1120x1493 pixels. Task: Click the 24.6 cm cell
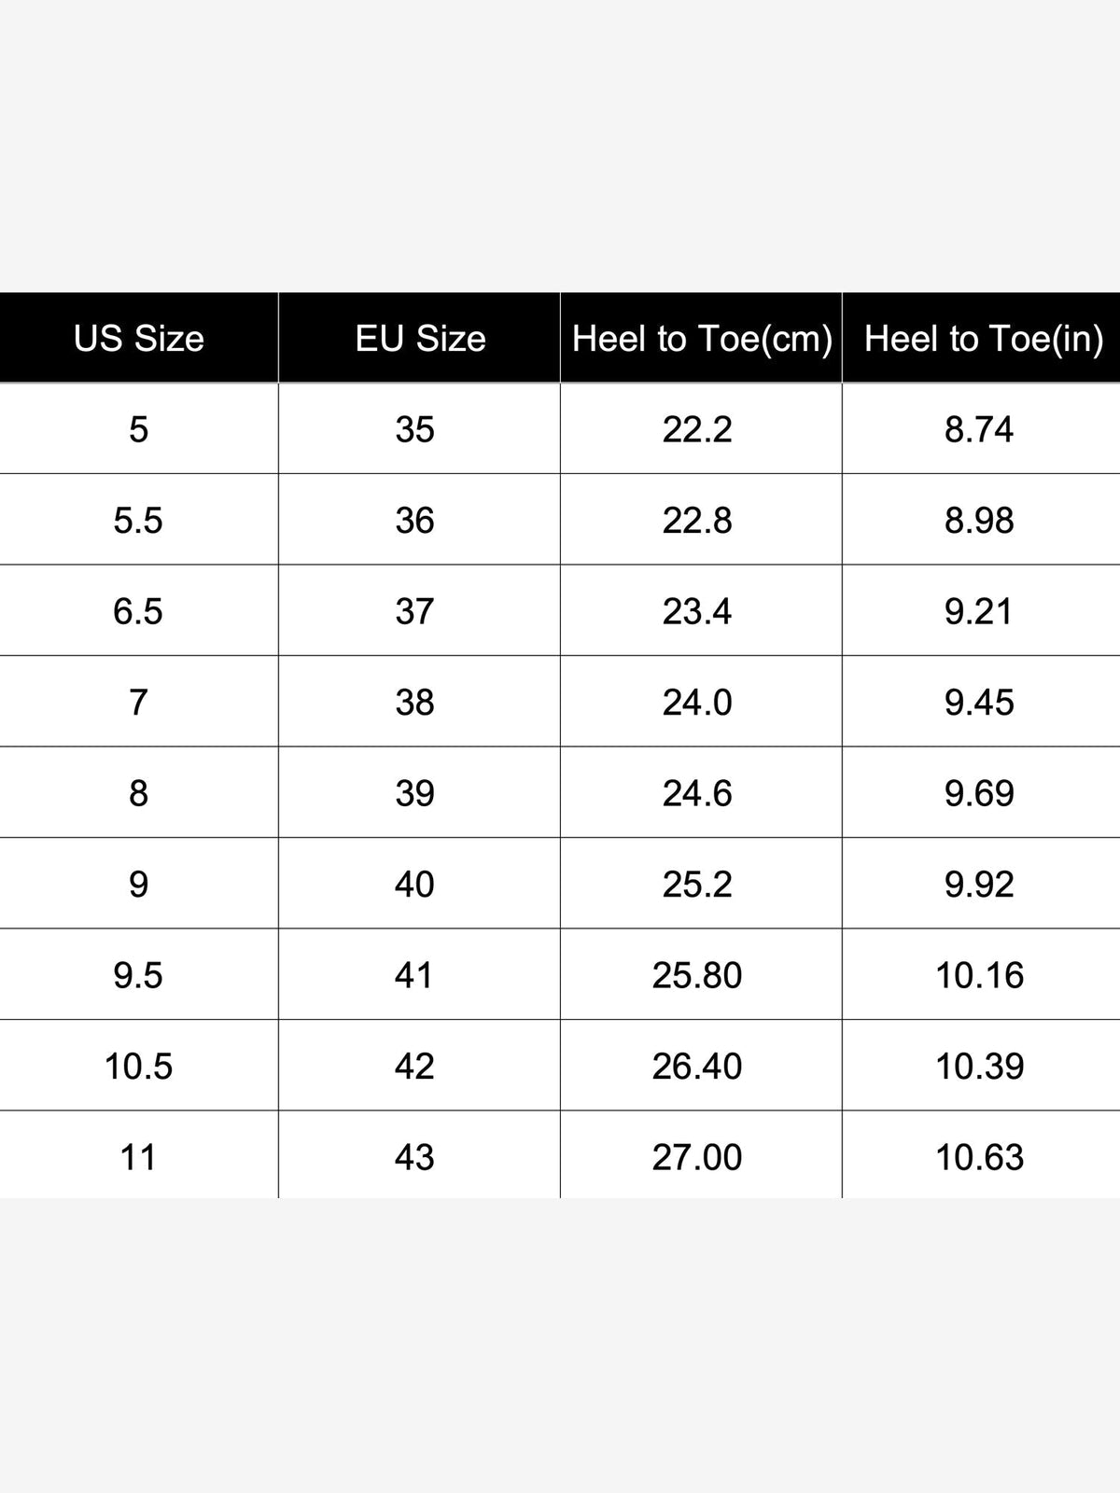pyautogui.click(x=702, y=793)
